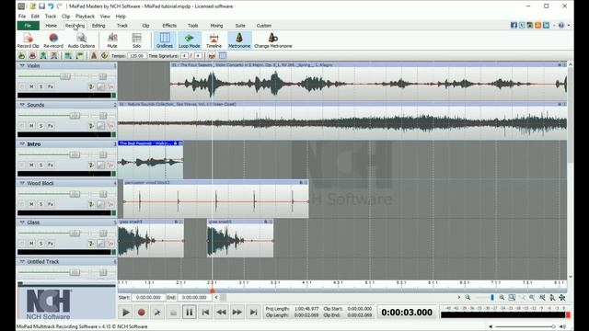Viewport: 589px width, 331px height.
Task: Open the Suite ribbon tab
Action: click(240, 26)
